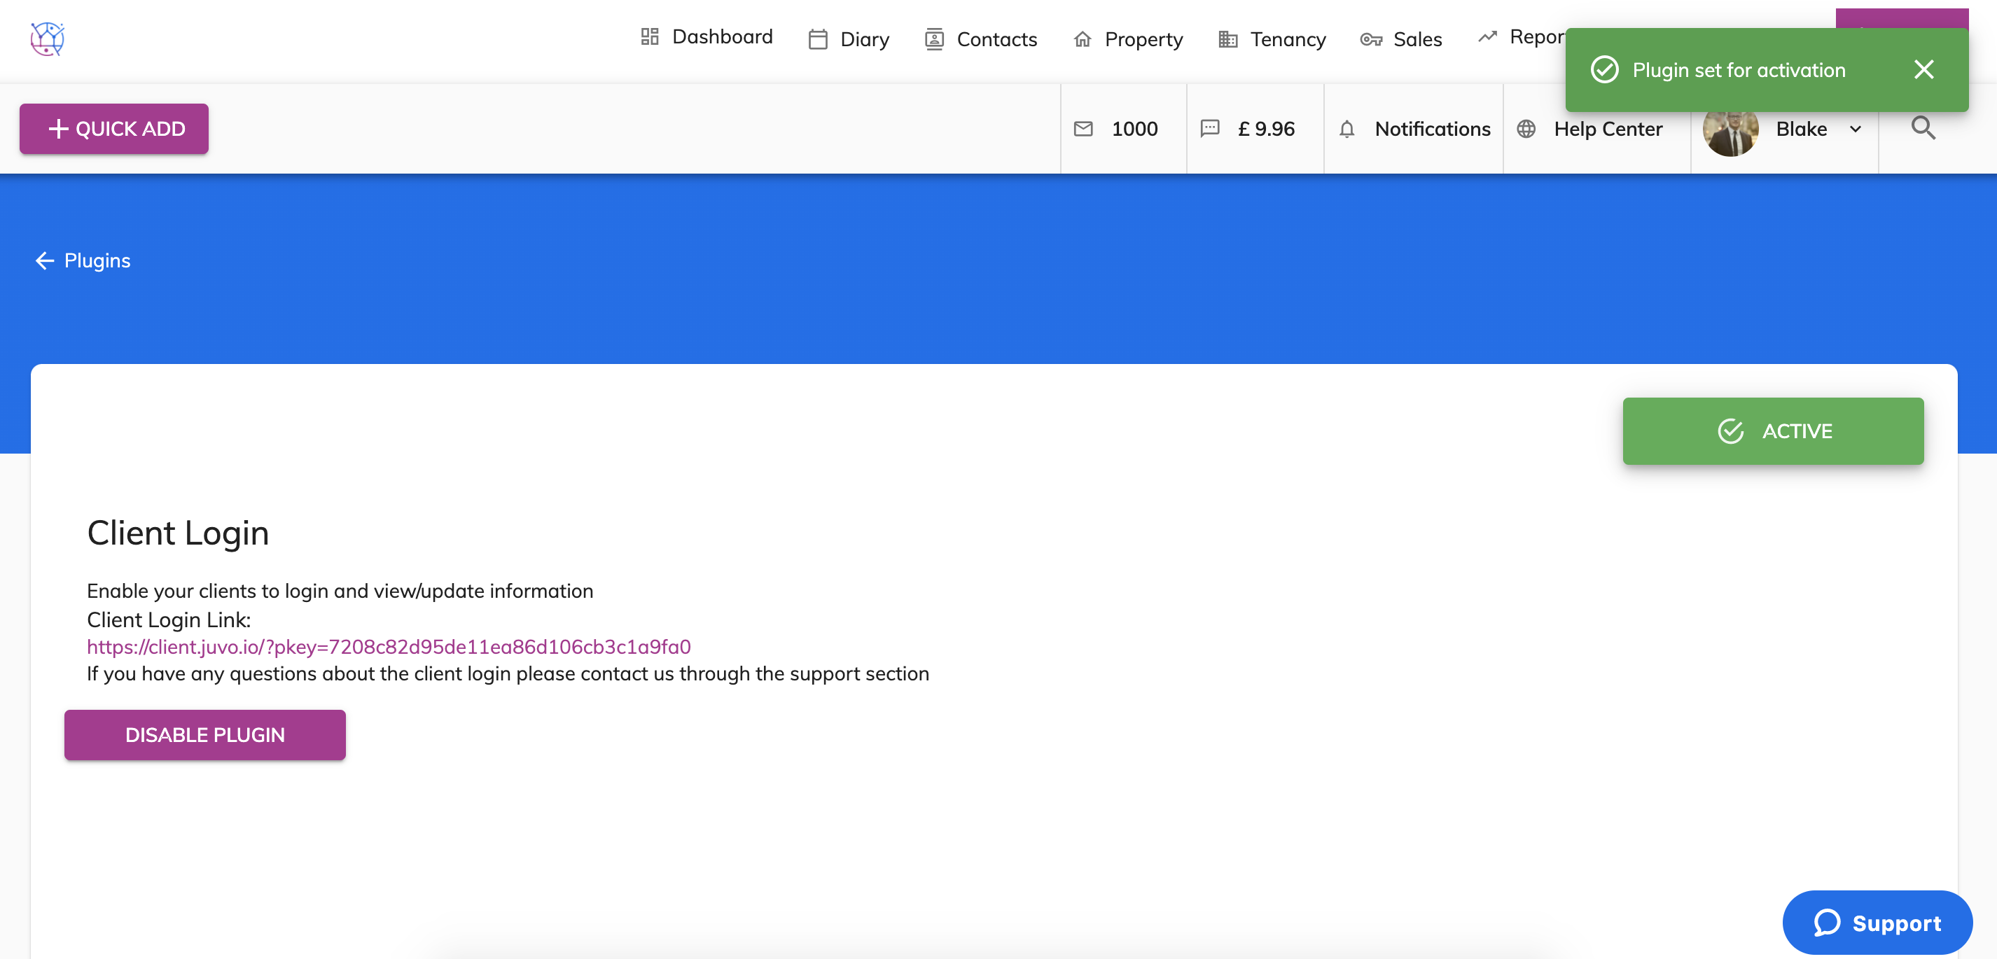
Task: Click the SMS balance chat bubble icon
Action: 1210,129
